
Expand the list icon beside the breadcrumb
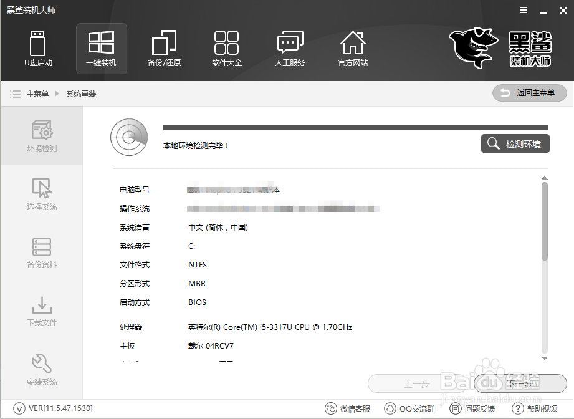pos(15,94)
